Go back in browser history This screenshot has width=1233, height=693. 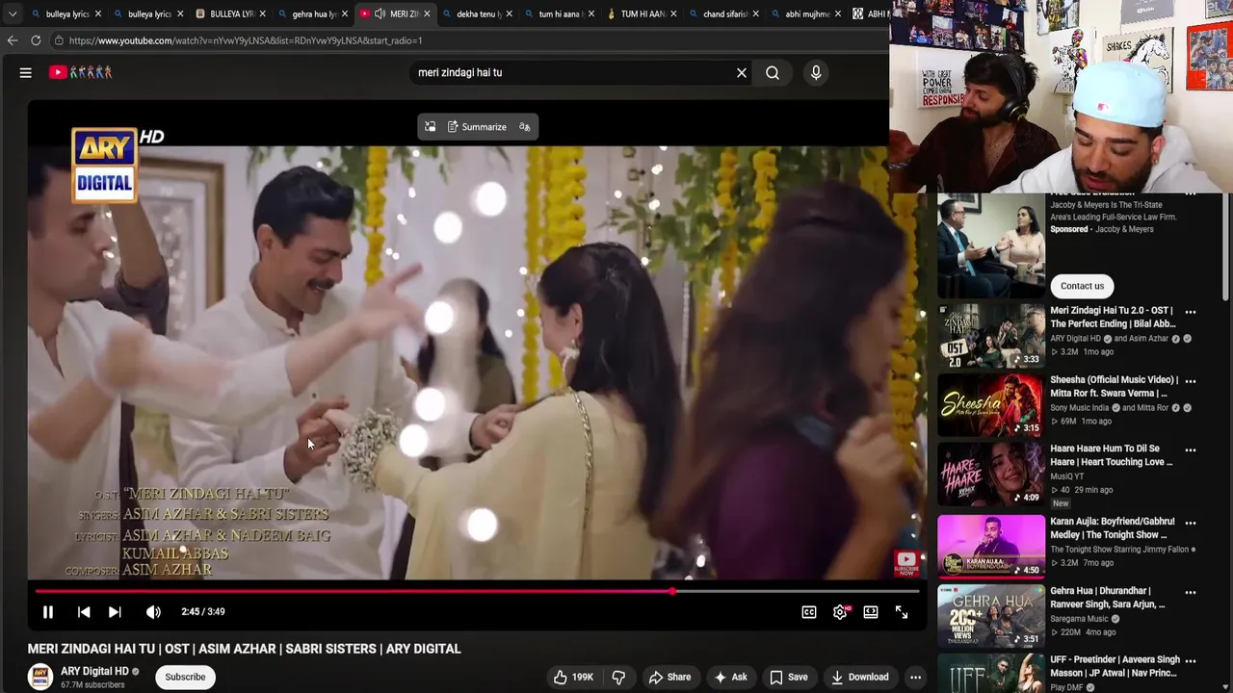coord(12,40)
